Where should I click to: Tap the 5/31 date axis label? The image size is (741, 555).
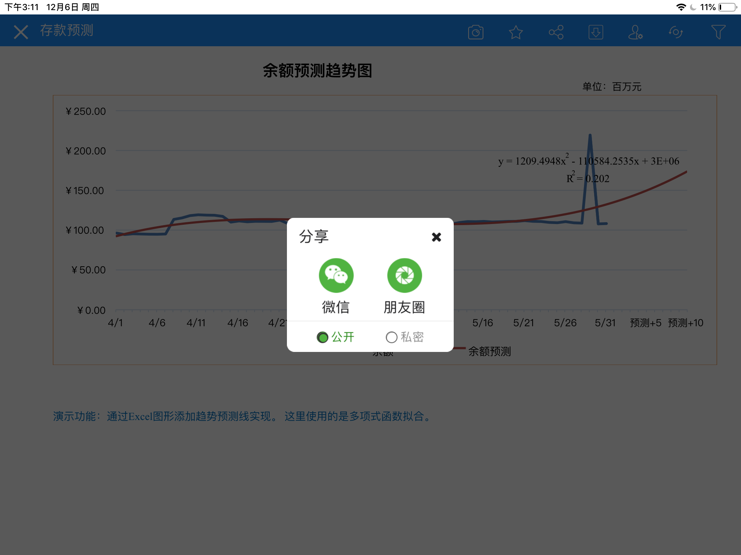click(605, 323)
